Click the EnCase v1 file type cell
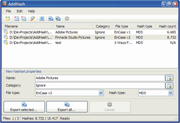This screenshot has width=180, height=123. 122,32
